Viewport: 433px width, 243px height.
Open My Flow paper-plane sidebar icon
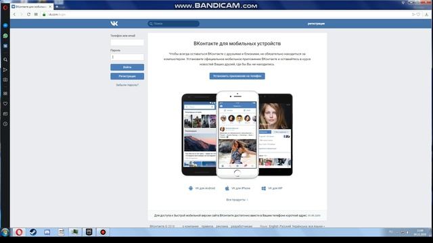(x=5, y=70)
